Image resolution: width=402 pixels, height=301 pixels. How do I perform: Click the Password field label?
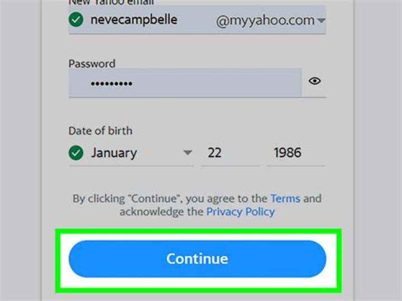[x=92, y=64]
